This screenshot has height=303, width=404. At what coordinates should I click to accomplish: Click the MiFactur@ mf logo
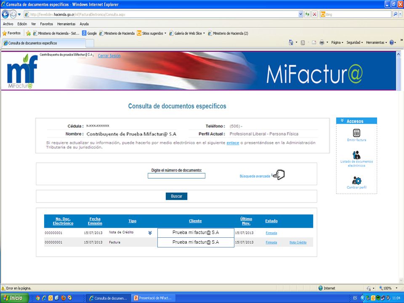coord(22,71)
